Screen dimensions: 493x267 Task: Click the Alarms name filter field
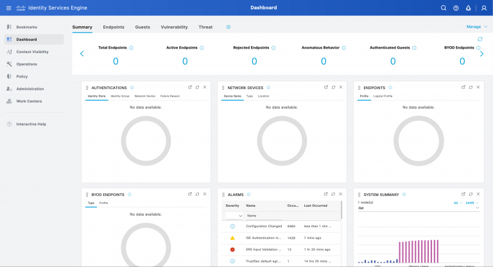pos(263,216)
